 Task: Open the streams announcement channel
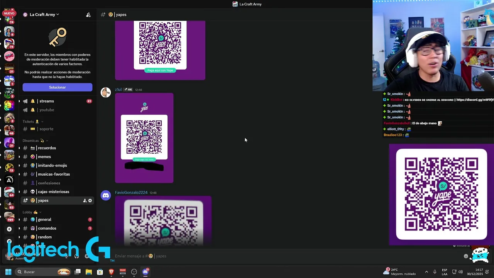point(56,101)
